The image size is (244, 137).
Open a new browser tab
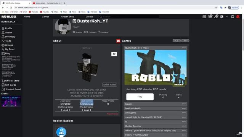pos(64,3)
